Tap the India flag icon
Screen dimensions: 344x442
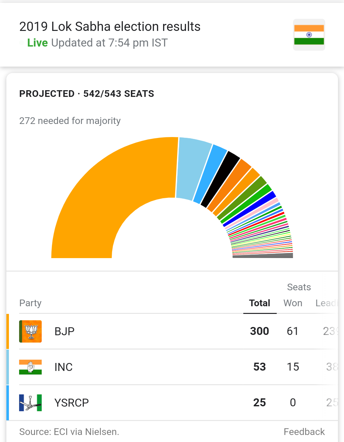309,35
